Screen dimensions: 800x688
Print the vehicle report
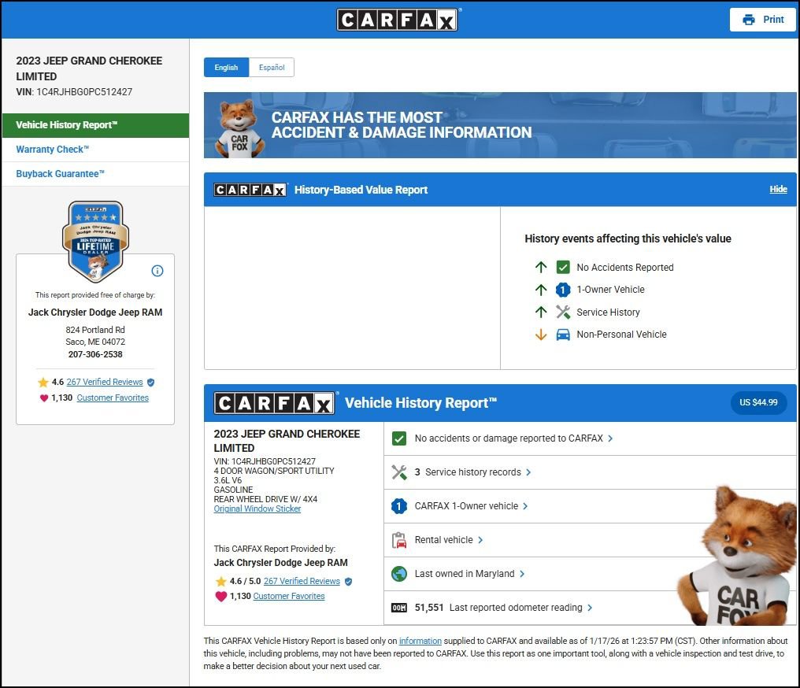point(763,20)
